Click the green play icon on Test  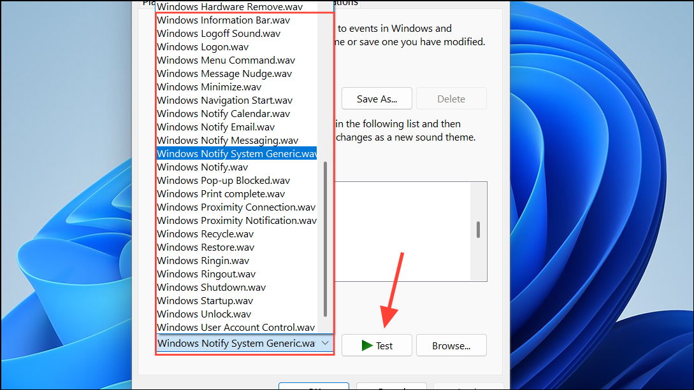click(367, 345)
